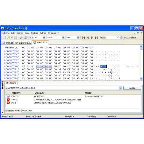This screenshot has height=144, width=144.
Task: Expand the ANSI charset dropdown
Action: click(63, 38)
